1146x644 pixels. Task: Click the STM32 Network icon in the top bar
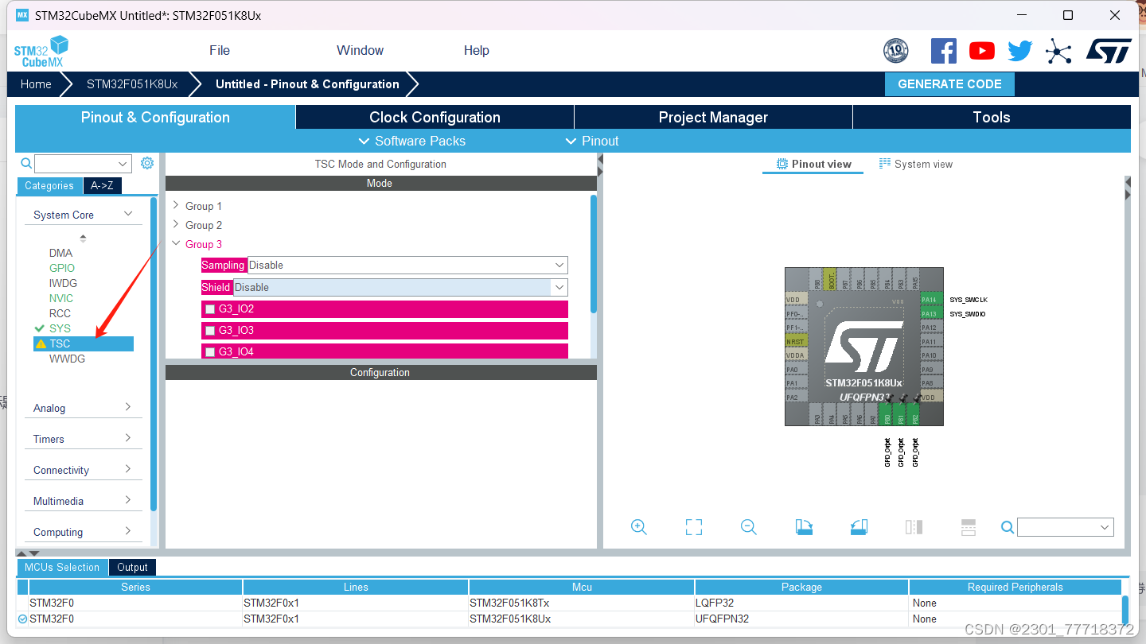pos(1058,50)
